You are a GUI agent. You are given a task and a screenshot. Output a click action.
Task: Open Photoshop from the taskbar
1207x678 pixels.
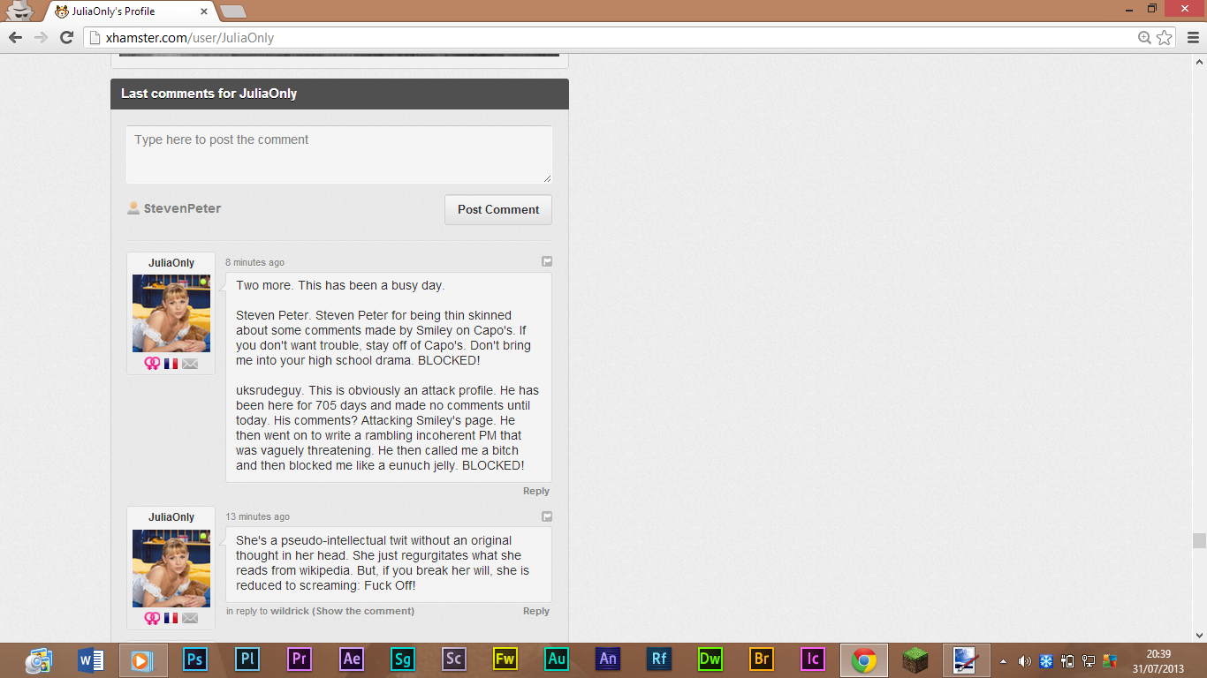(x=195, y=659)
